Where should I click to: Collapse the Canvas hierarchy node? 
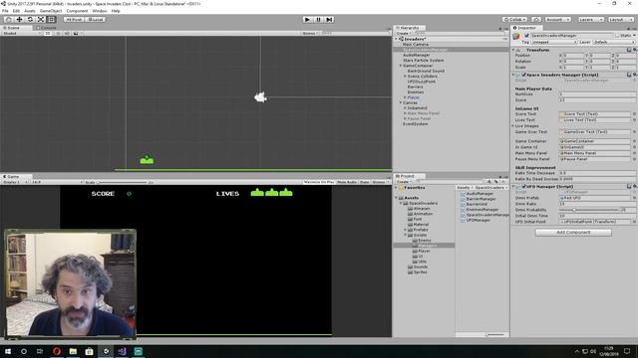coord(401,102)
